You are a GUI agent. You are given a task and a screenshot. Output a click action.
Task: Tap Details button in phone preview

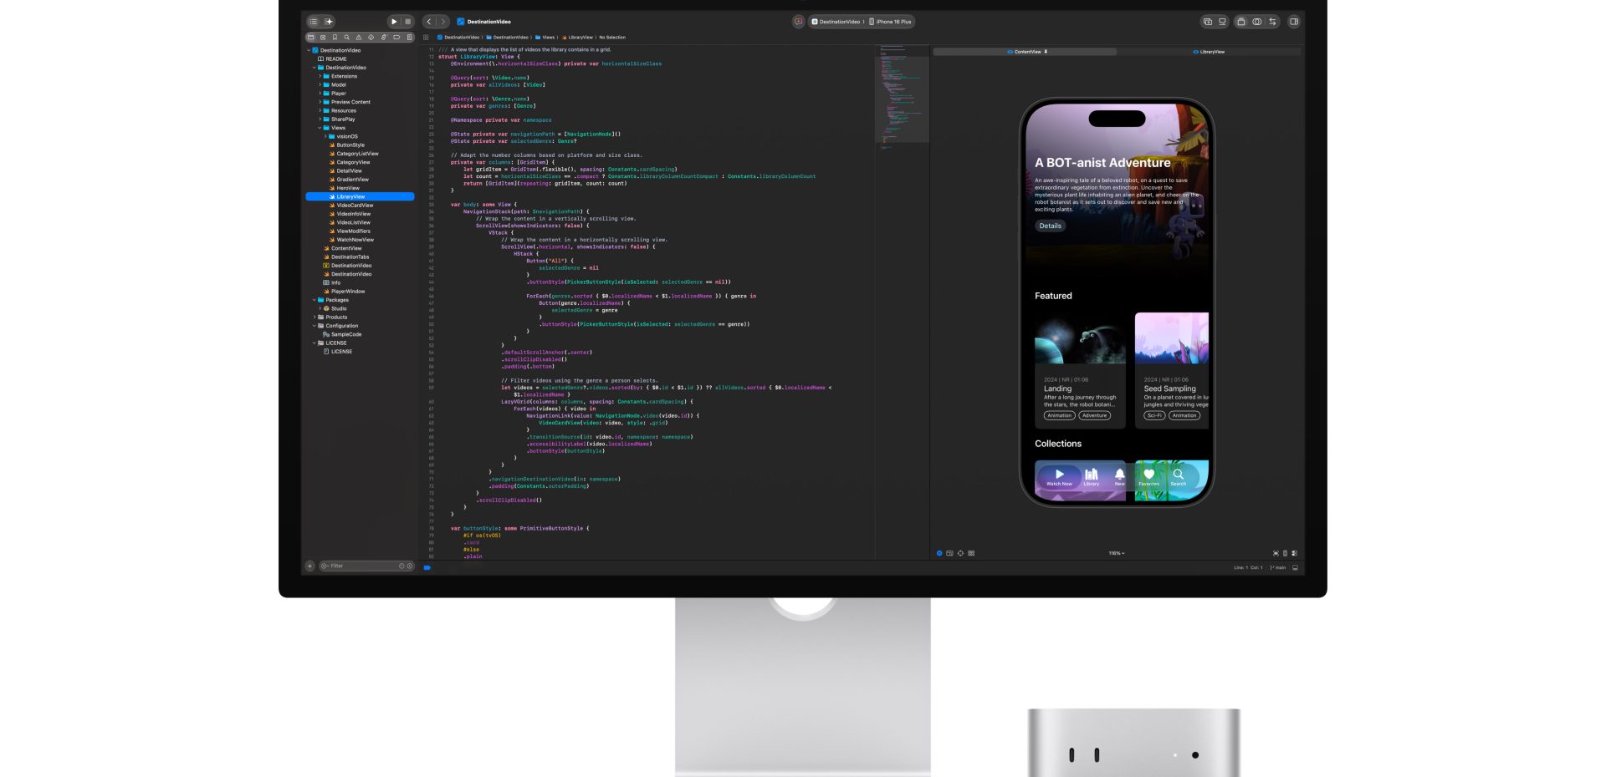1050,226
